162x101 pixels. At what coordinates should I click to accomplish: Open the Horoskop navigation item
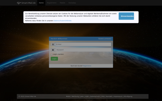coord(72,3)
